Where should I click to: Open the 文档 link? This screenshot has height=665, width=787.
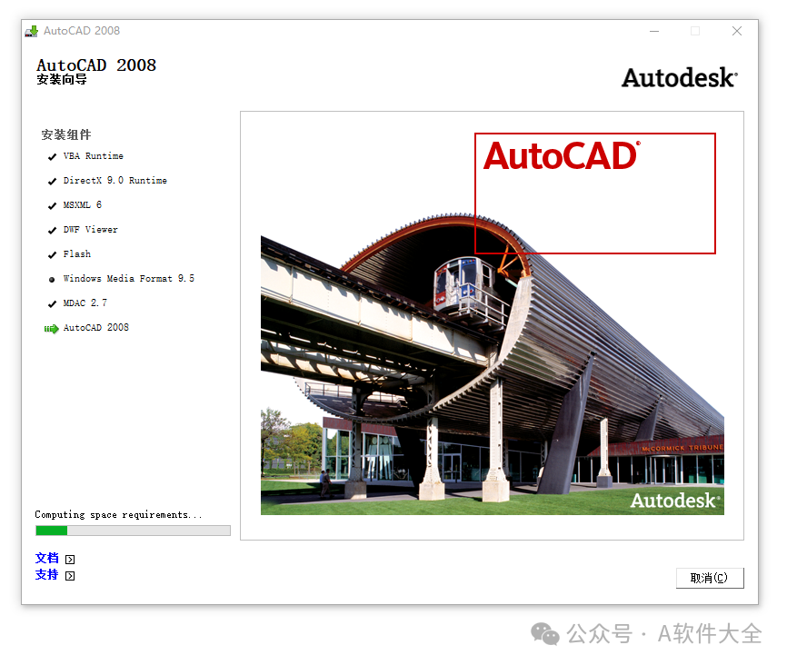click(x=46, y=558)
